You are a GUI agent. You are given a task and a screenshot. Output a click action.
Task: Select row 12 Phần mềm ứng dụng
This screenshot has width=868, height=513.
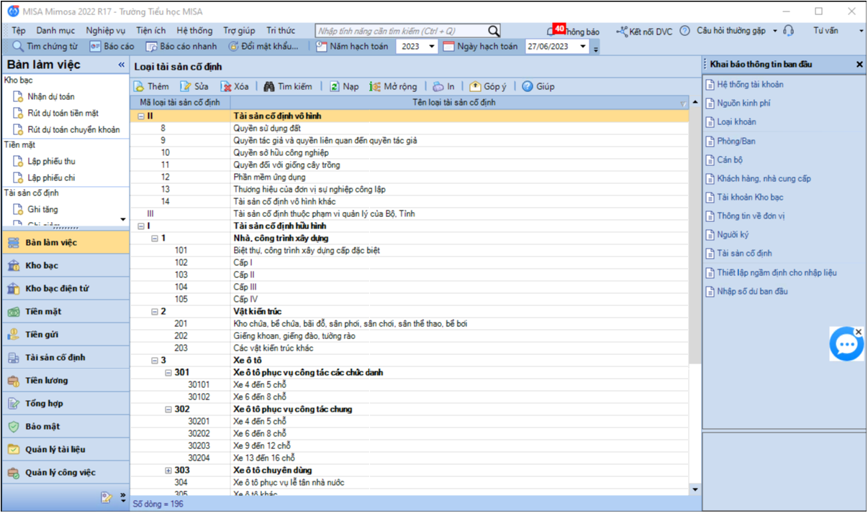(409, 177)
